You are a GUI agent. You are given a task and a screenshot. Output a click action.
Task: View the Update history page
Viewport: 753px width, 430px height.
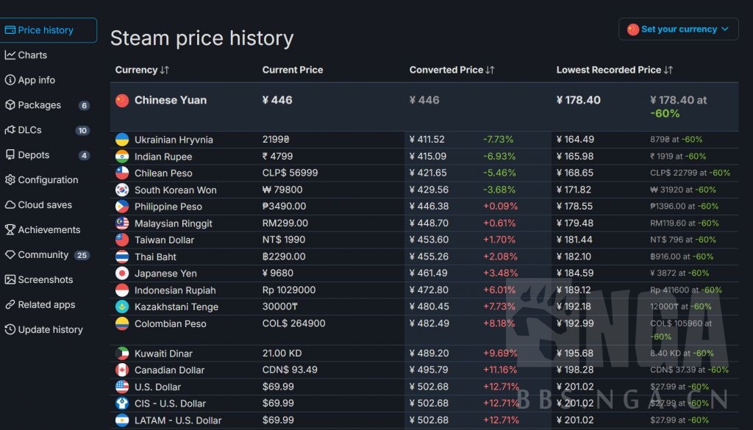50,330
